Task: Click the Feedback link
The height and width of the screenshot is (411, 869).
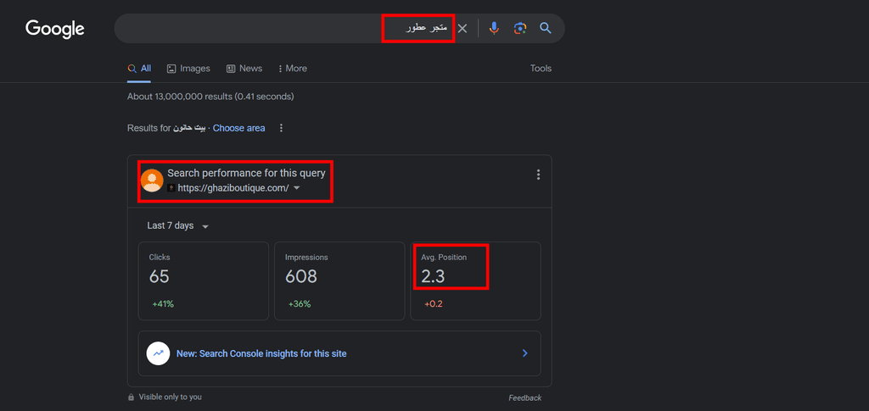Action: click(524, 397)
